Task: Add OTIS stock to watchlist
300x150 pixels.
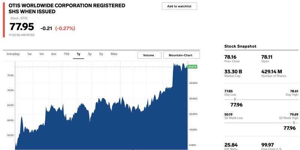Action: coord(179,6)
